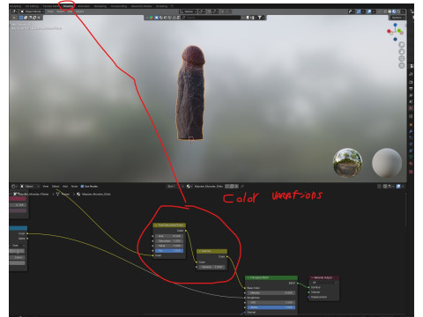The image size is (423, 317).
Task: Switch to the Geometry Nodes workspace tab
Action: (141, 6)
